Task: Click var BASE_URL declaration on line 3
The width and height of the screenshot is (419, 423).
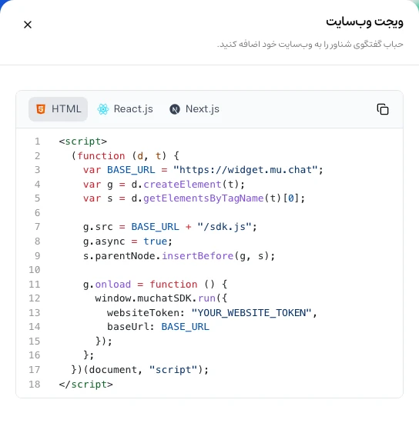Action: click(x=203, y=170)
